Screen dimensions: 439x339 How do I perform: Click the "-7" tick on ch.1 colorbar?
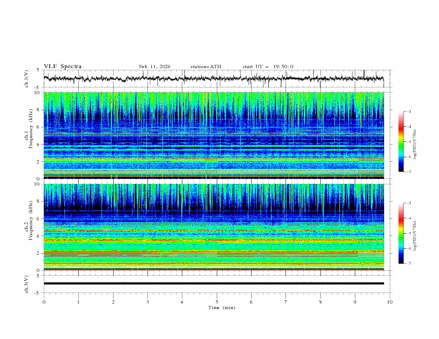coord(409,172)
